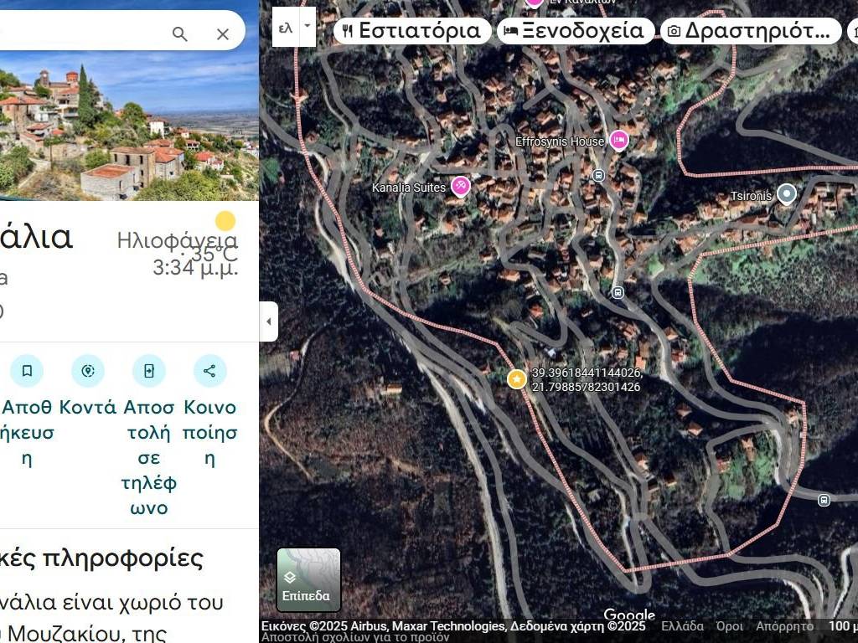The width and height of the screenshot is (858, 643).
Task: Collapse the side panel with the arrow
Action: click(x=269, y=321)
